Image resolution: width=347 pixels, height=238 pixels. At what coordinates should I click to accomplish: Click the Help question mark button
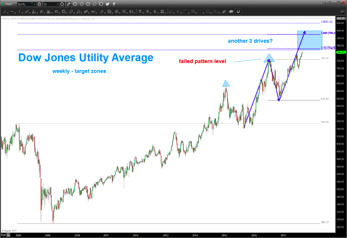tap(325, 2)
